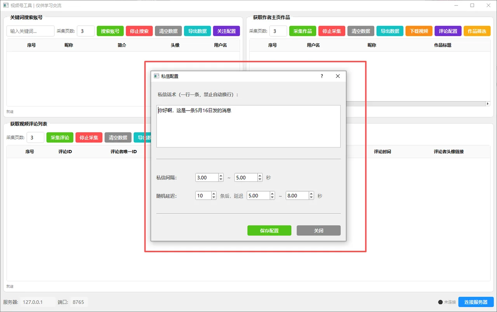This screenshot has width=497, height=312.
Task: Increase the 8.00 maximum delay value
Action: (x=311, y=194)
